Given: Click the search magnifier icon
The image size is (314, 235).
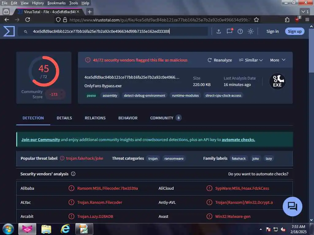Looking at the screenshot, I should click(x=26, y=32).
